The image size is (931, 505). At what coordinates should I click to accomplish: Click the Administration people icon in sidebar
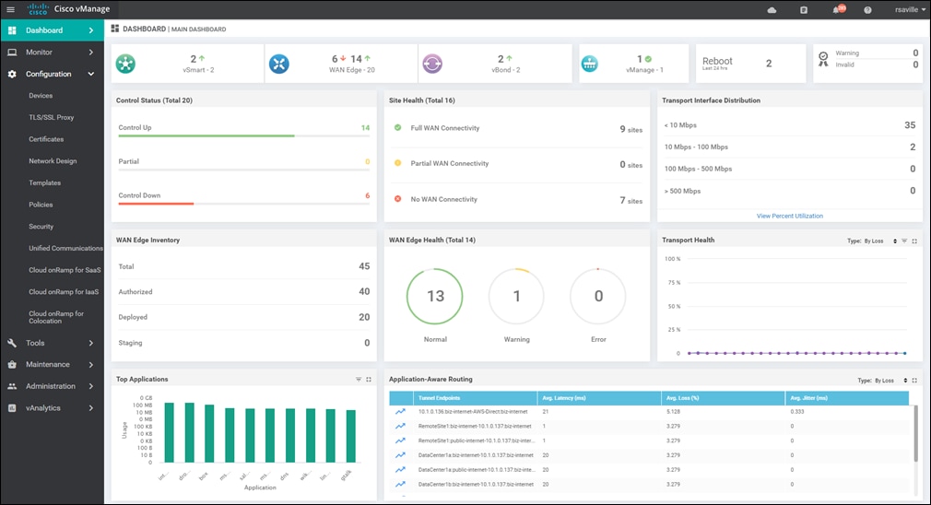coord(12,386)
